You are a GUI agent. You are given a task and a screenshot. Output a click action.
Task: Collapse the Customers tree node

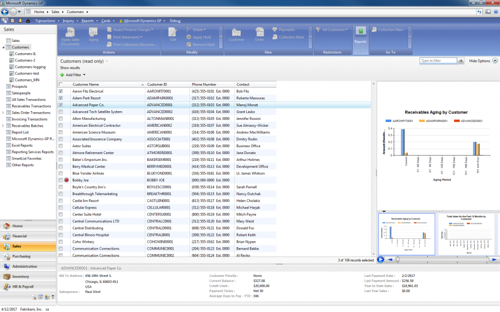coord(3,47)
